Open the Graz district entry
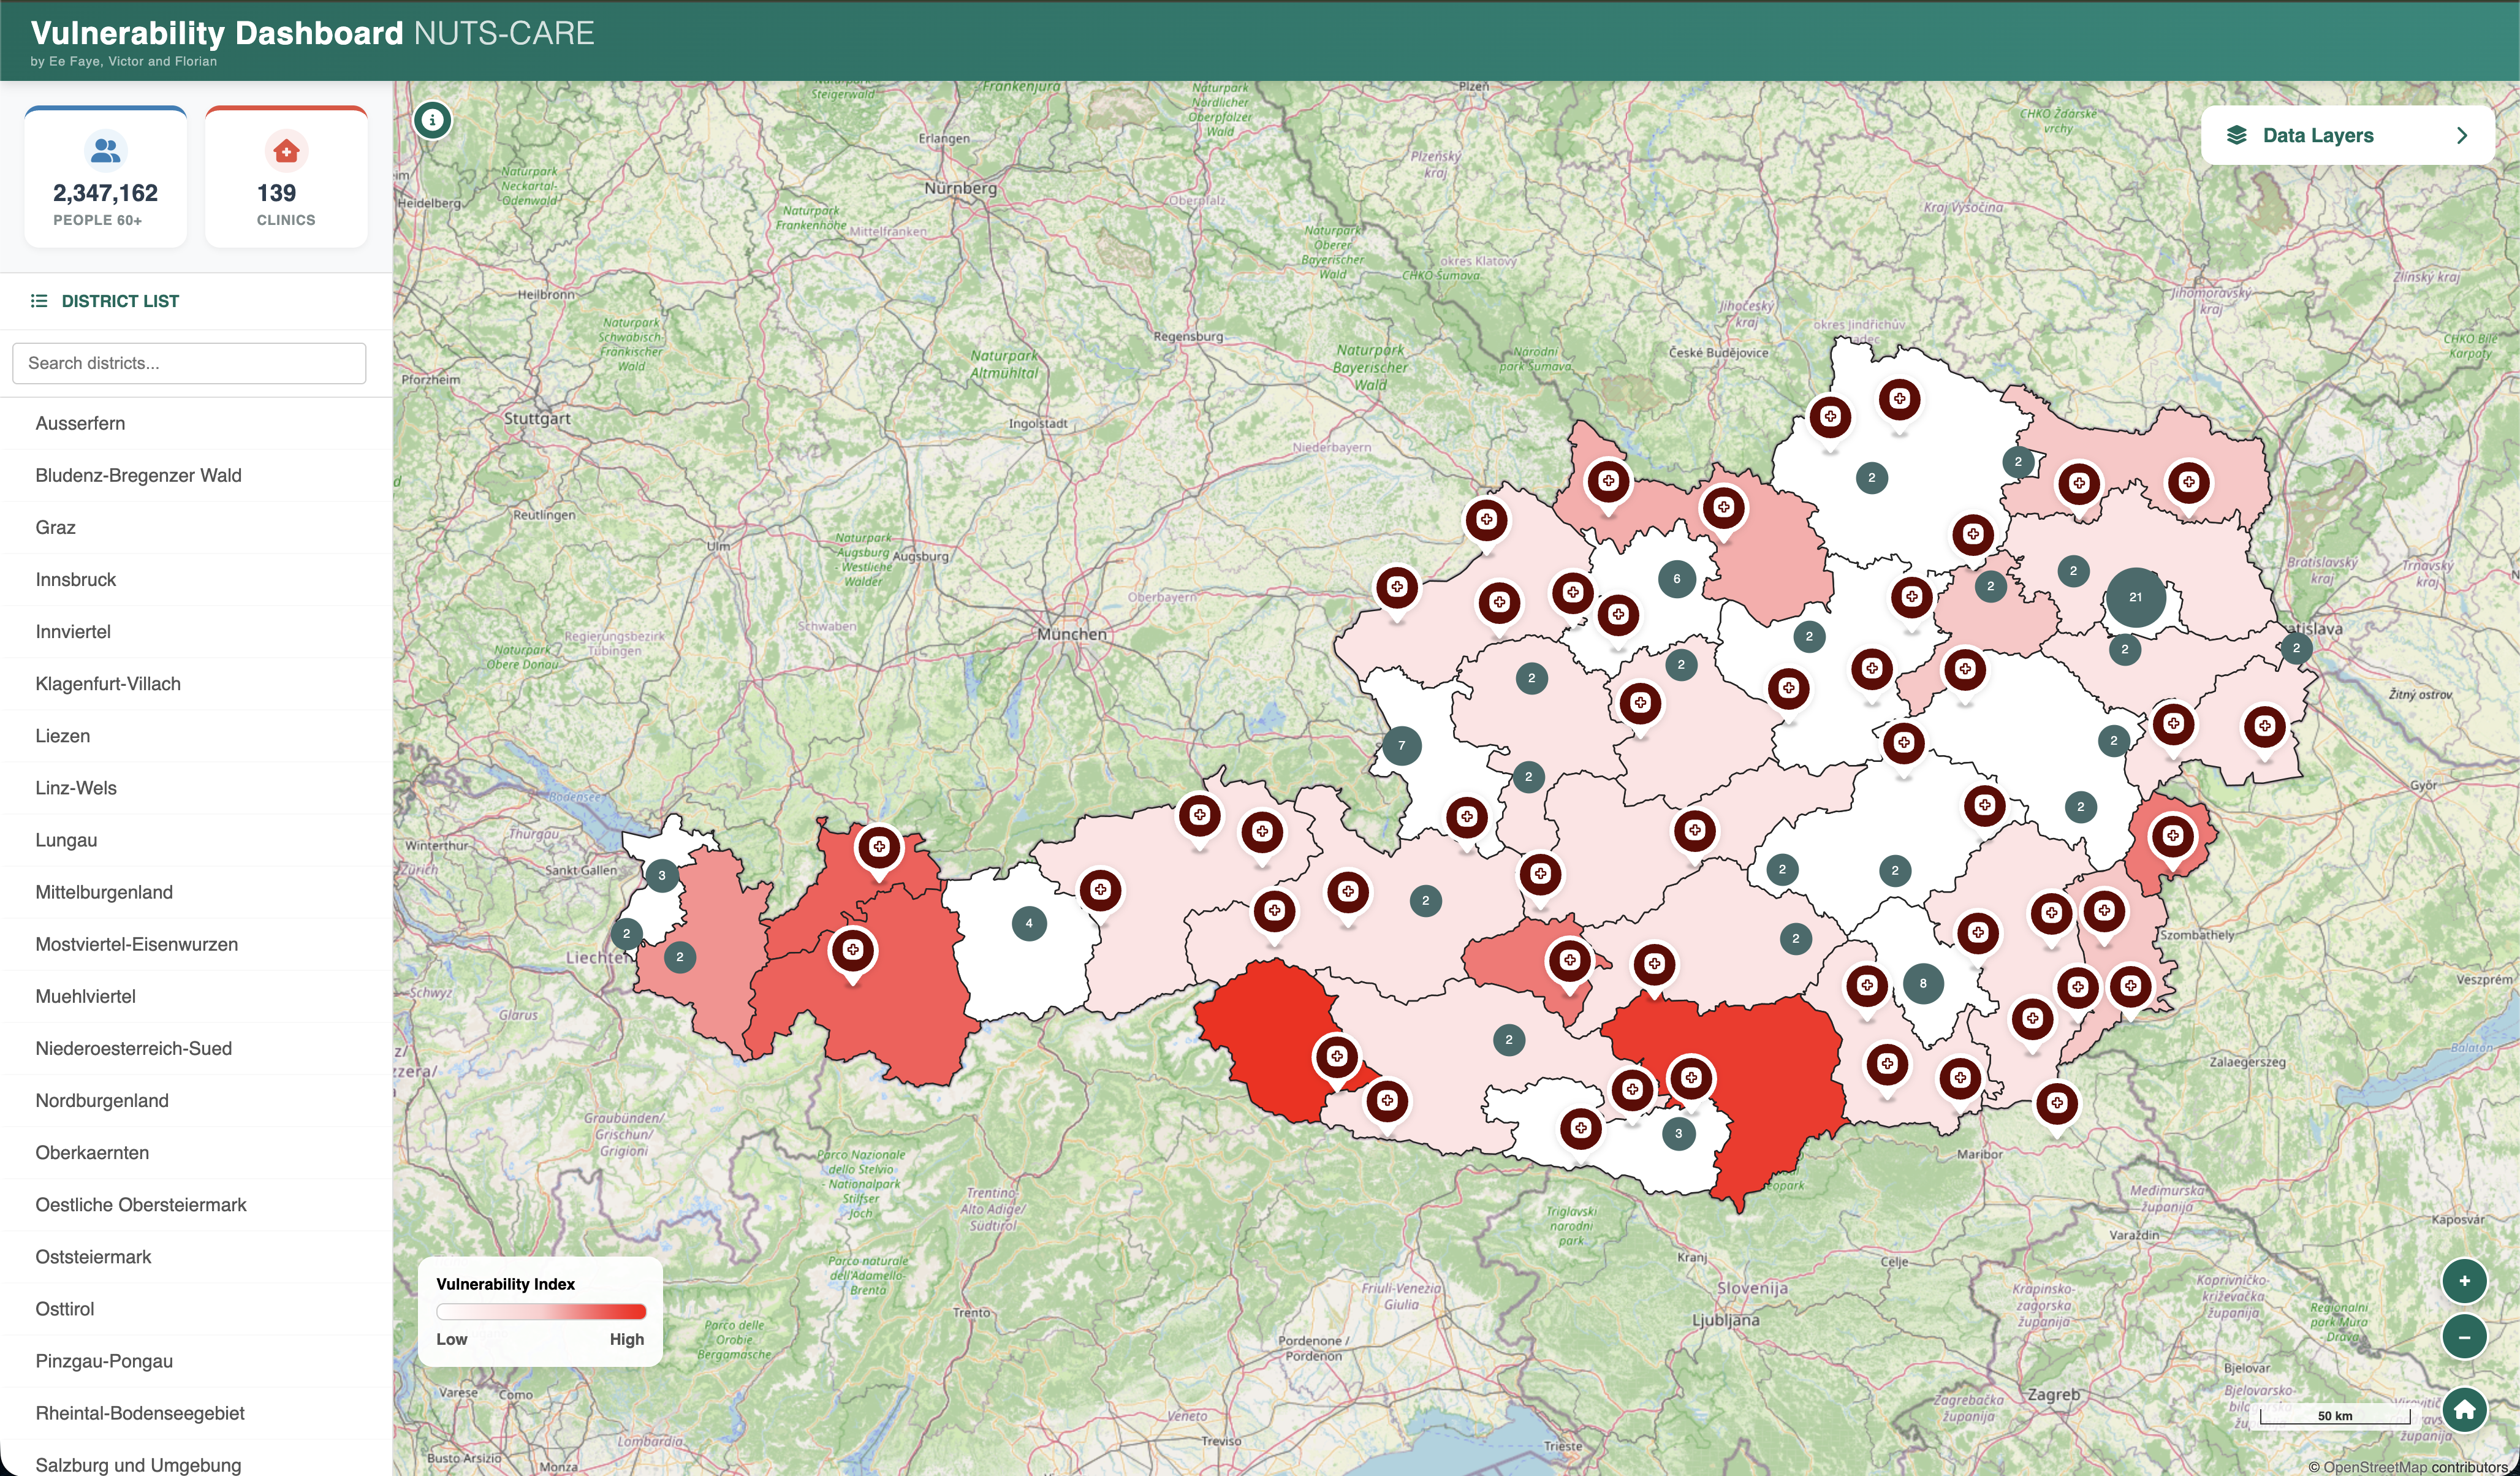2520x1476 pixels. [x=56, y=527]
